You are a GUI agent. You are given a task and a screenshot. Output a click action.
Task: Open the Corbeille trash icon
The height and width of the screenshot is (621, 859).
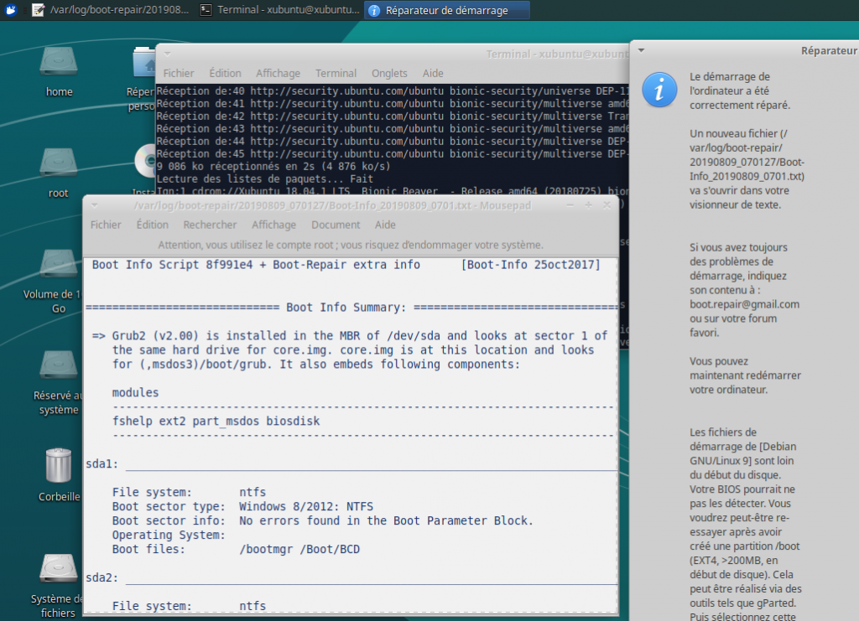59,466
